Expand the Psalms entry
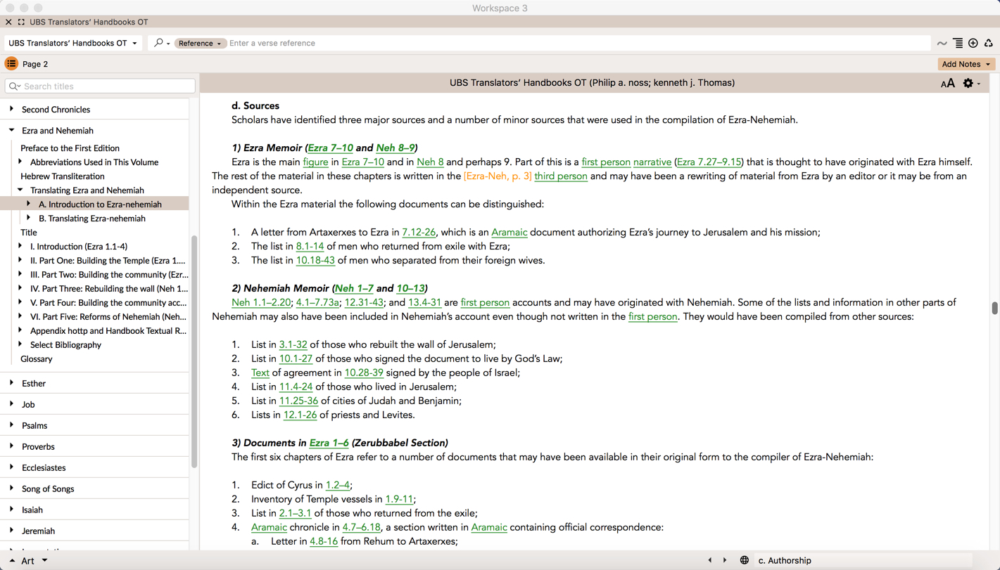Screen dimensions: 1000x570 tap(11, 425)
